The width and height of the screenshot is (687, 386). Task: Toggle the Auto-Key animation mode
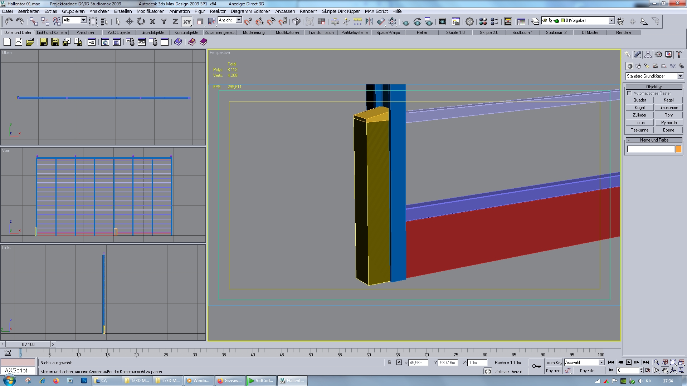[554, 362]
